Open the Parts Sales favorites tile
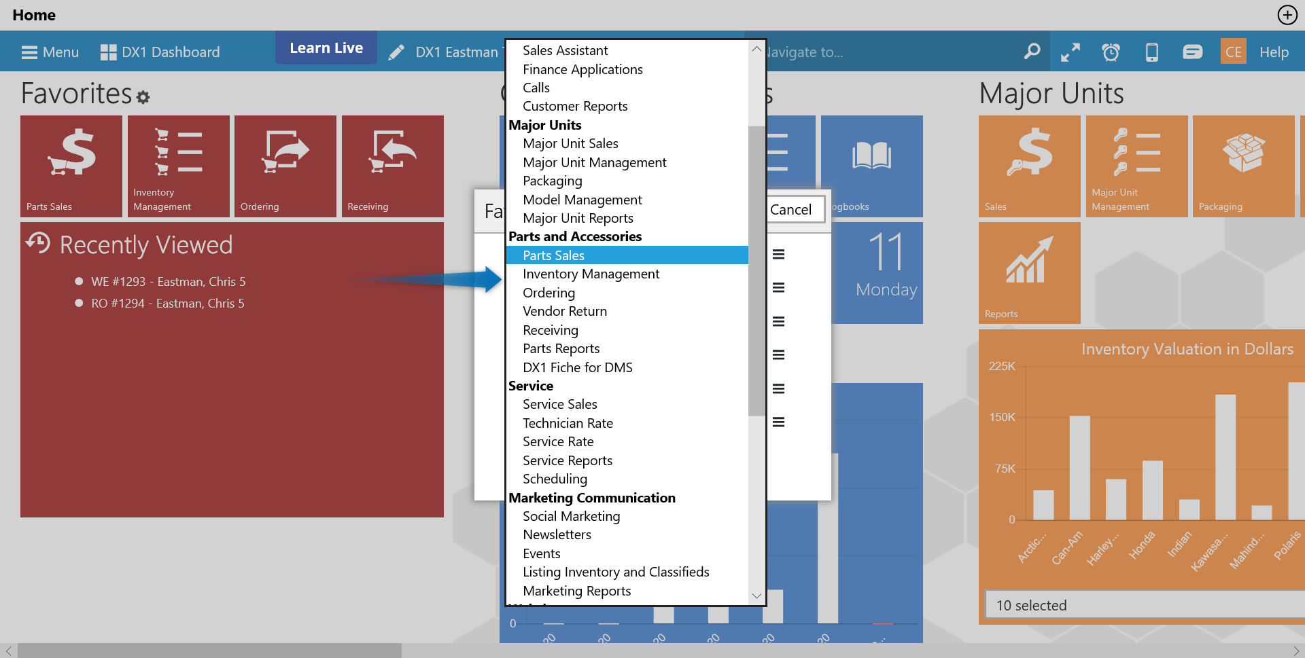 [x=71, y=166]
